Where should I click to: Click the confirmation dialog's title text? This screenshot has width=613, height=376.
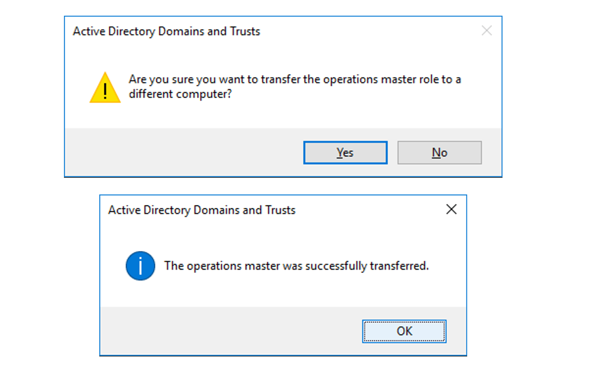[166, 31]
